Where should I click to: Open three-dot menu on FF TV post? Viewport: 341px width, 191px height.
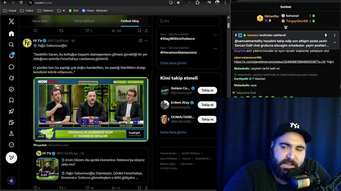[146, 41]
